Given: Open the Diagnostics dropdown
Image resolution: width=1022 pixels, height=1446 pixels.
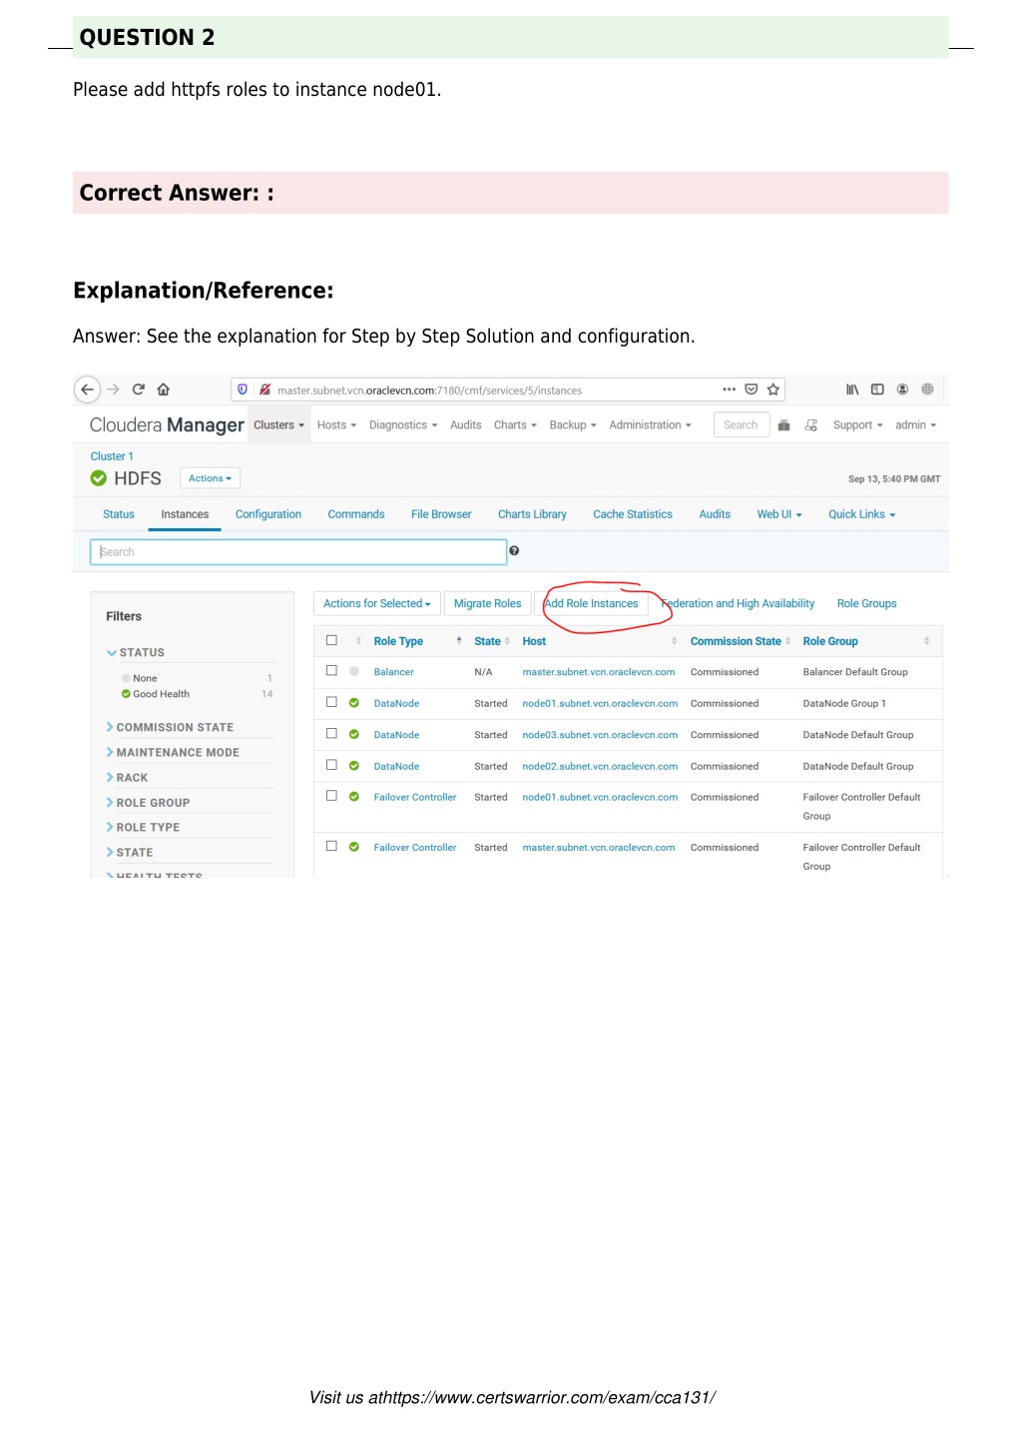Looking at the screenshot, I should coord(403,425).
